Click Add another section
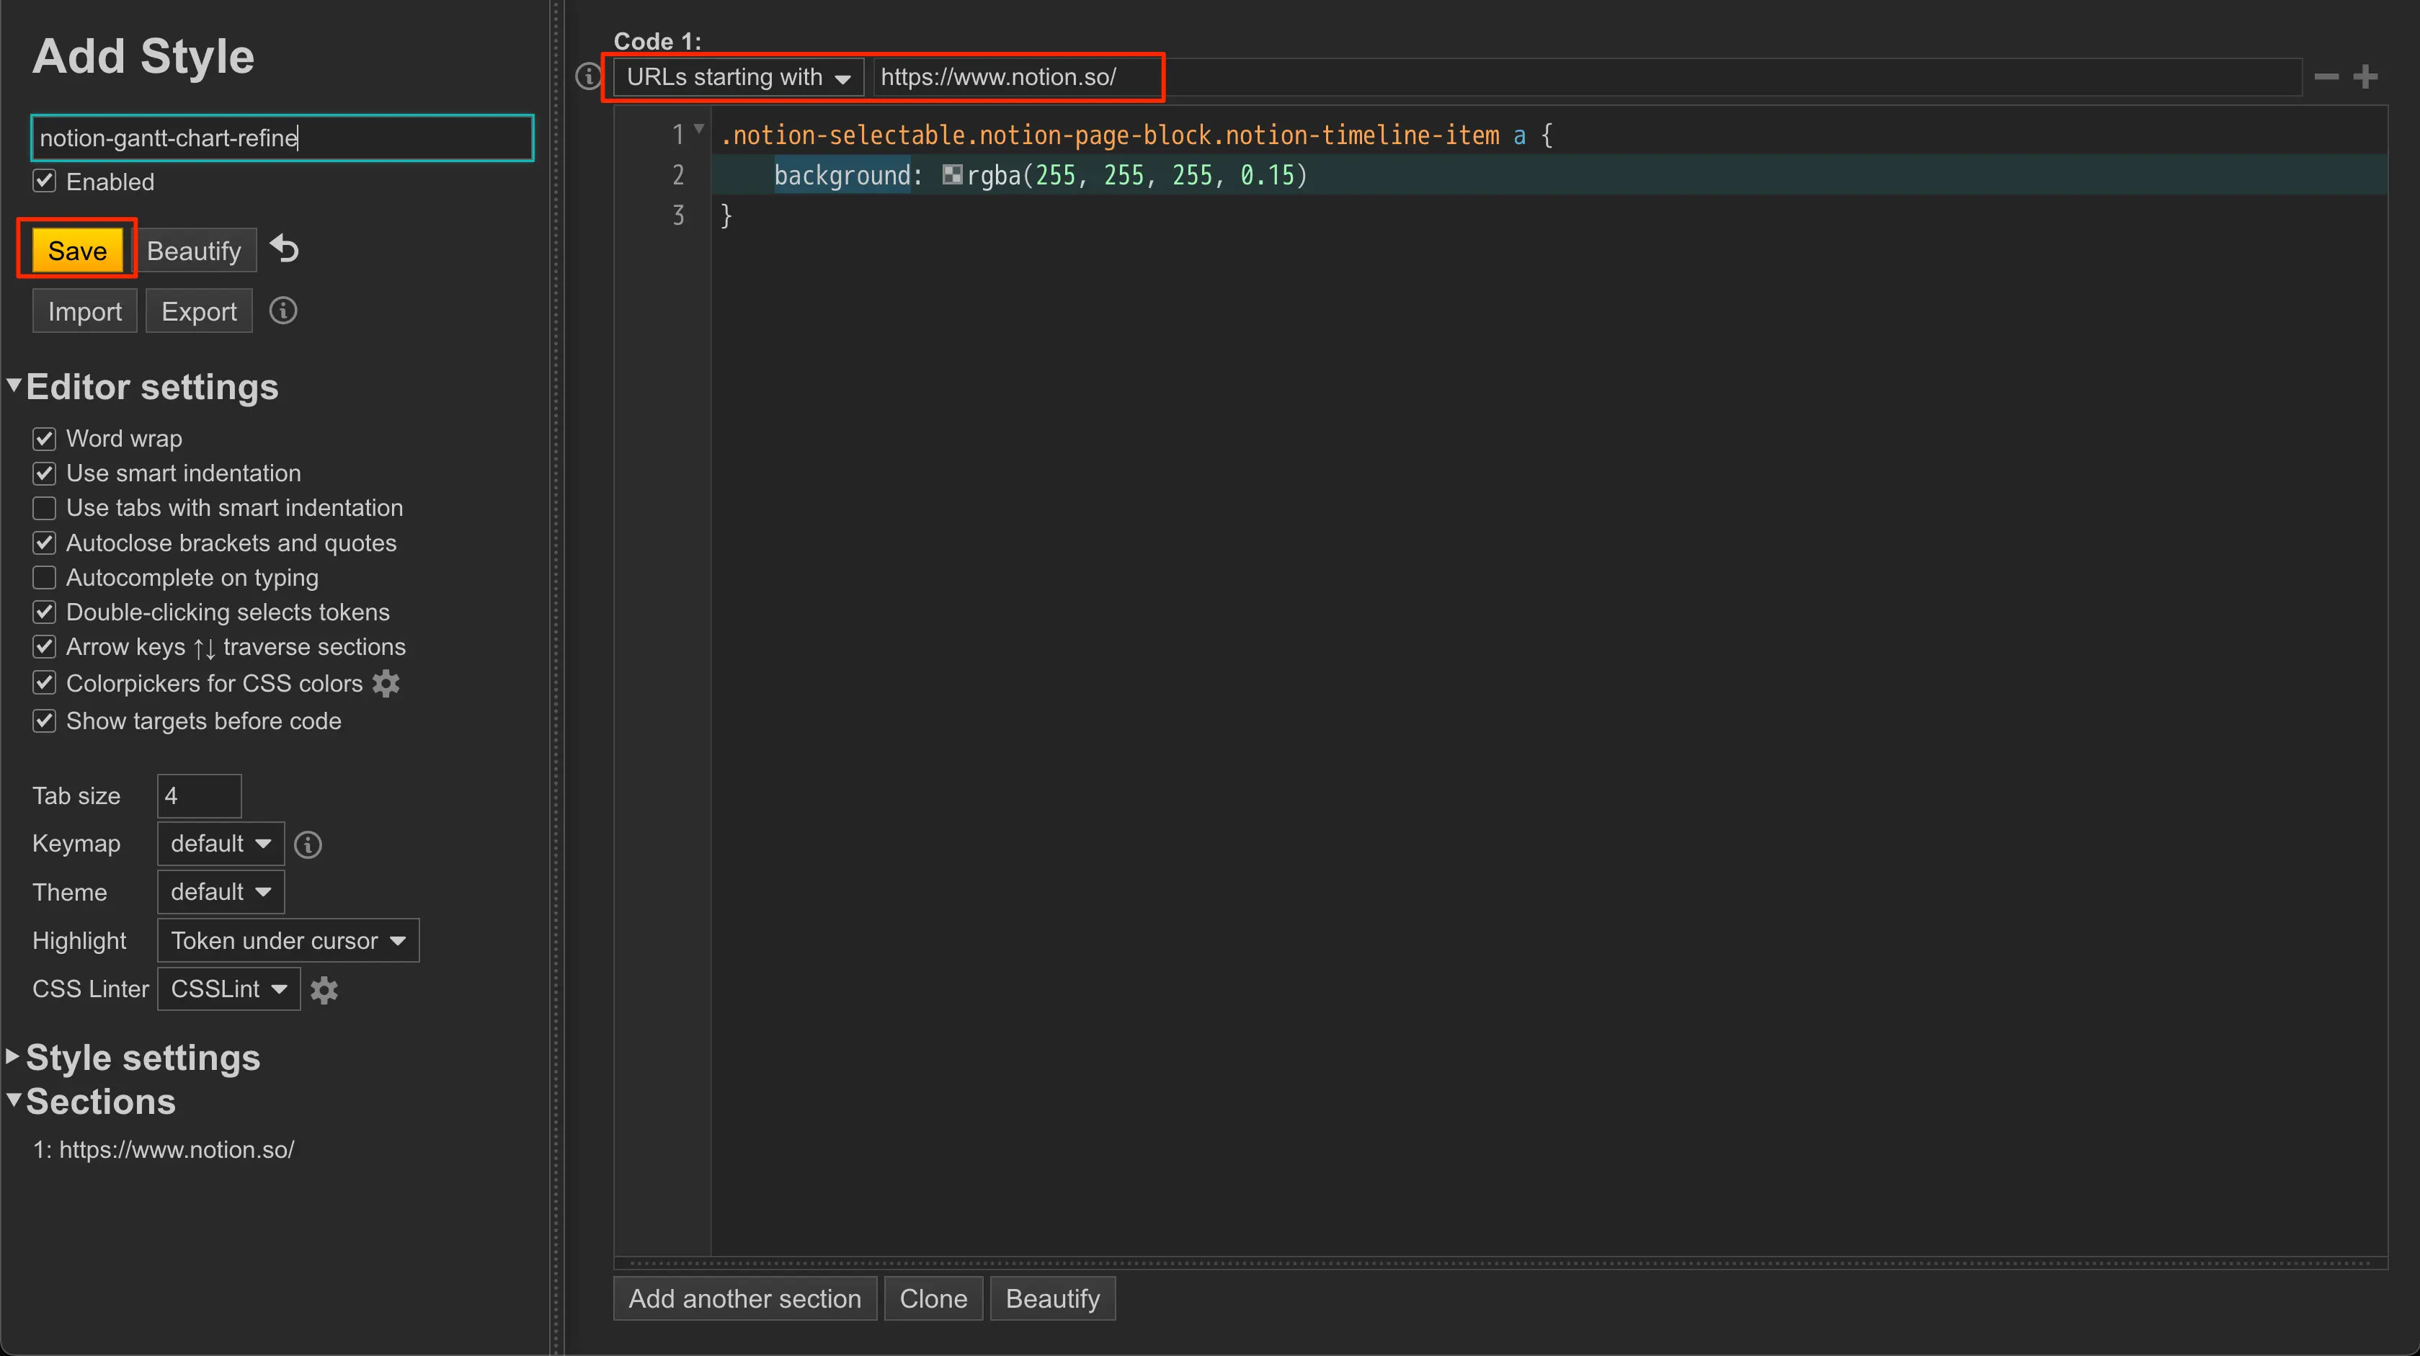The width and height of the screenshot is (2420, 1356). (x=745, y=1298)
